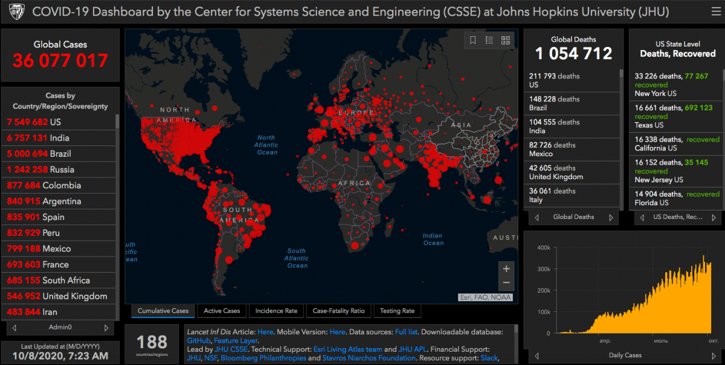
Task: Select the "7 549 682 US" cases row
Action: tap(59, 122)
